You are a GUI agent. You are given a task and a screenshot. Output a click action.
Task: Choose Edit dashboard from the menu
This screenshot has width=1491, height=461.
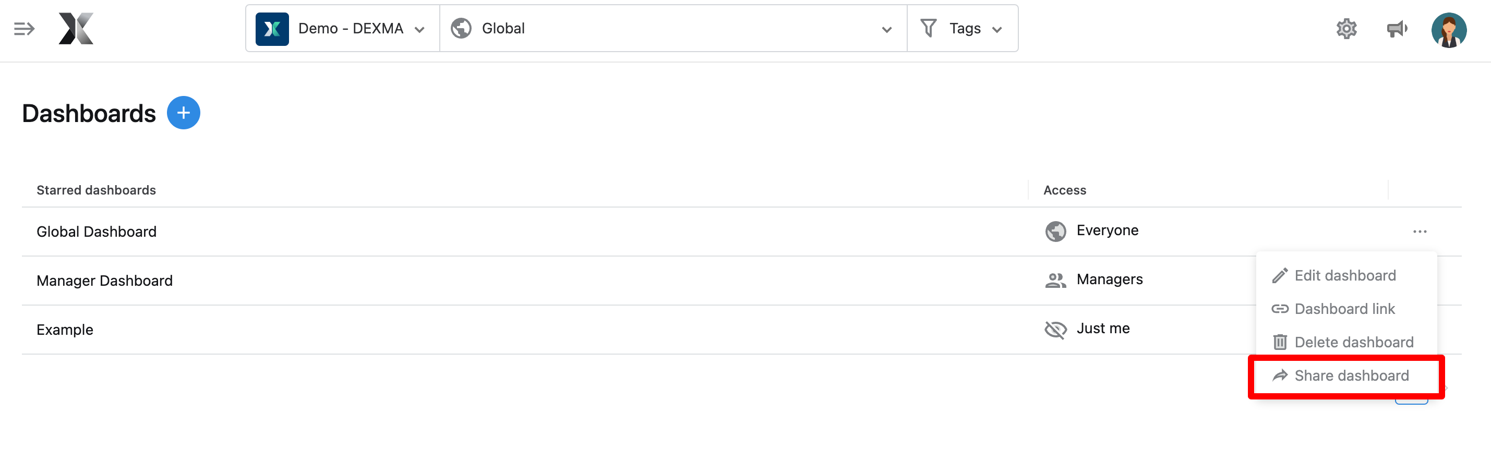click(1344, 275)
